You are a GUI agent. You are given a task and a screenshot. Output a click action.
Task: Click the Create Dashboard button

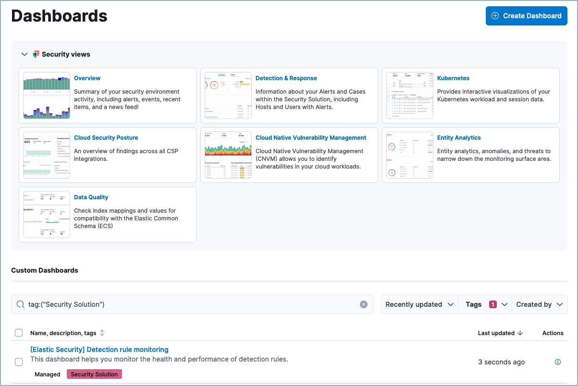click(x=526, y=16)
